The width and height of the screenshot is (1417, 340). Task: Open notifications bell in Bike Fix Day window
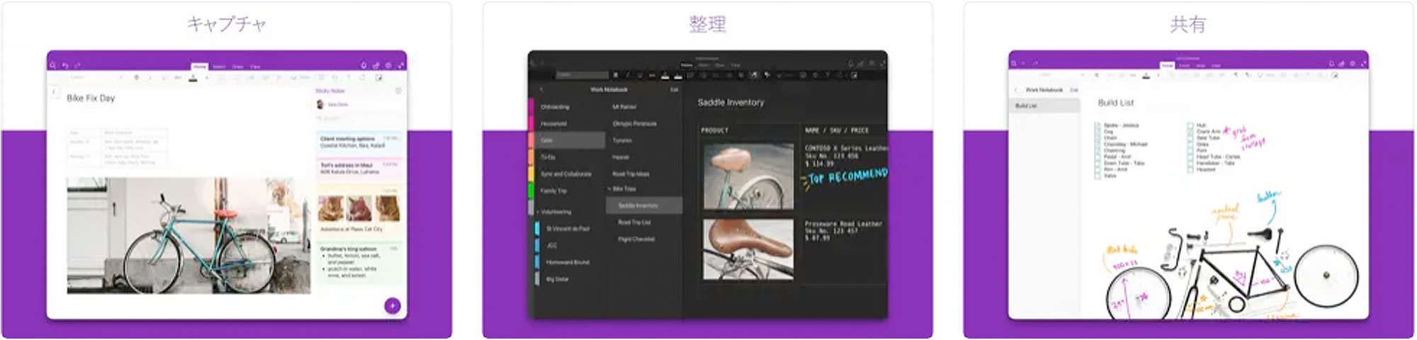point(363,65)
